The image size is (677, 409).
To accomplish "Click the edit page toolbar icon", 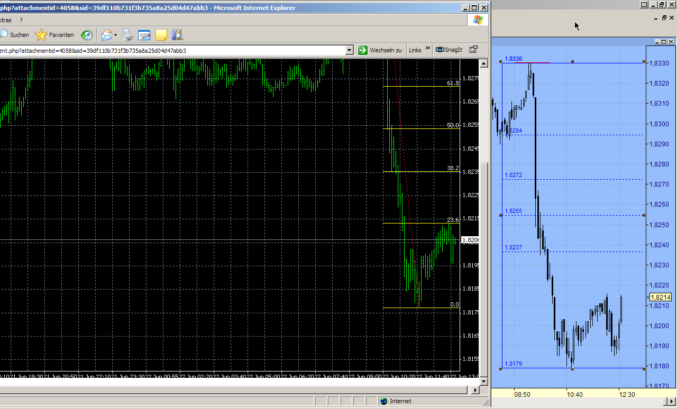I will pyautogui.click(x=144, y=35).
